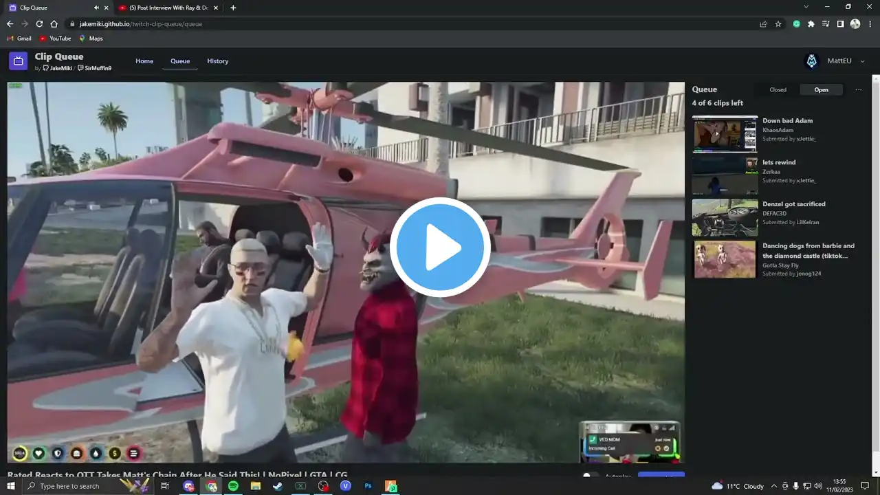Open Chrome's three-dot main menu
The height and width of the screenshot is (495, 880).
pyautogui.click(x=870, y=23)
